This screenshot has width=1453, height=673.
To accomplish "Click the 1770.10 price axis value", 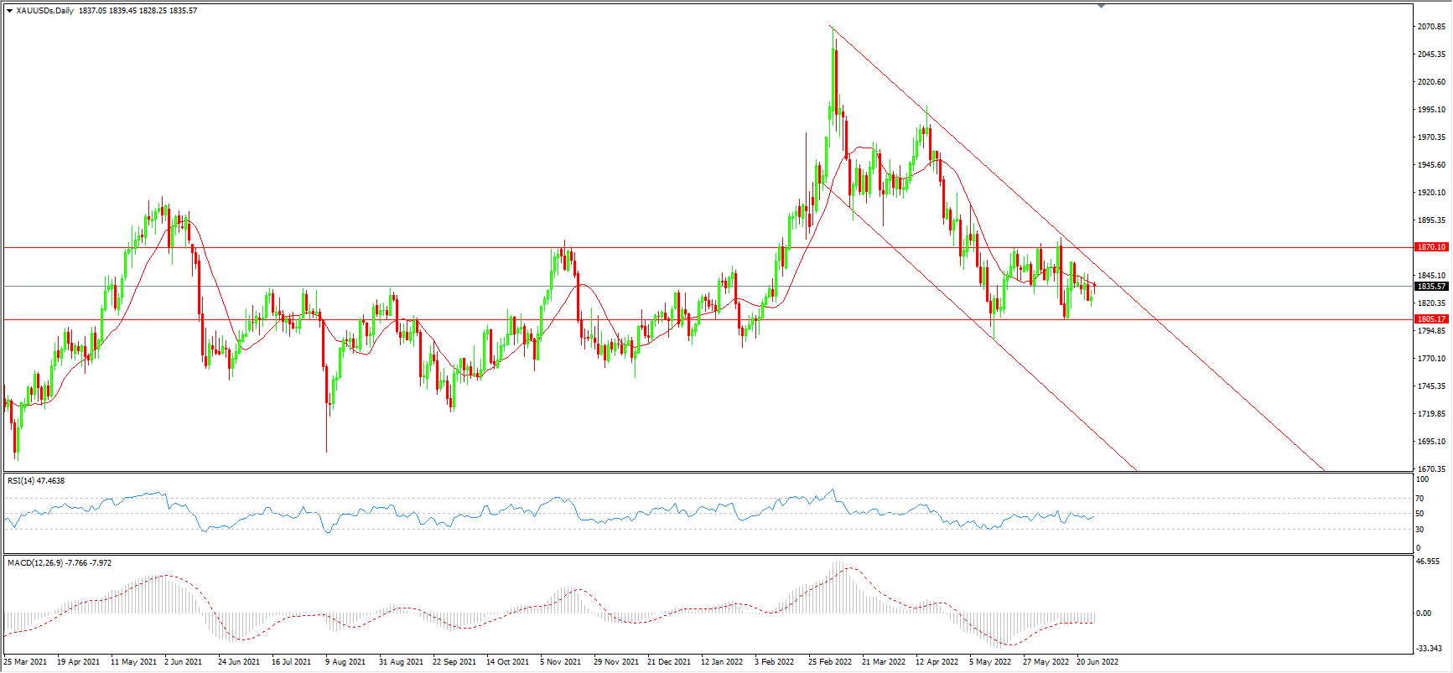I will point(1431,359).
